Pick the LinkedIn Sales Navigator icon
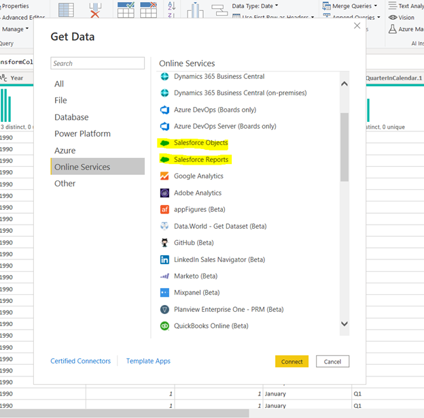This screenshot has width=424, height=418. coord(164,259)
